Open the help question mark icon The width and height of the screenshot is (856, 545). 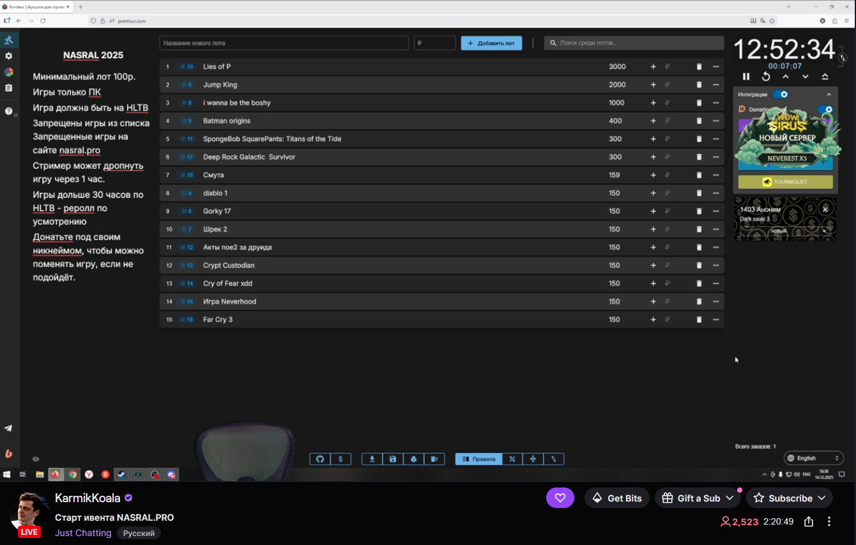coord(9,111)
